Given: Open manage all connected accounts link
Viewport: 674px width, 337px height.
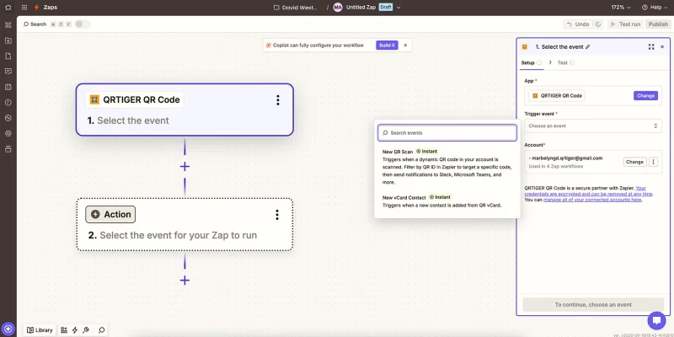Looking at the screenshot, I should (x=592, y=200).
